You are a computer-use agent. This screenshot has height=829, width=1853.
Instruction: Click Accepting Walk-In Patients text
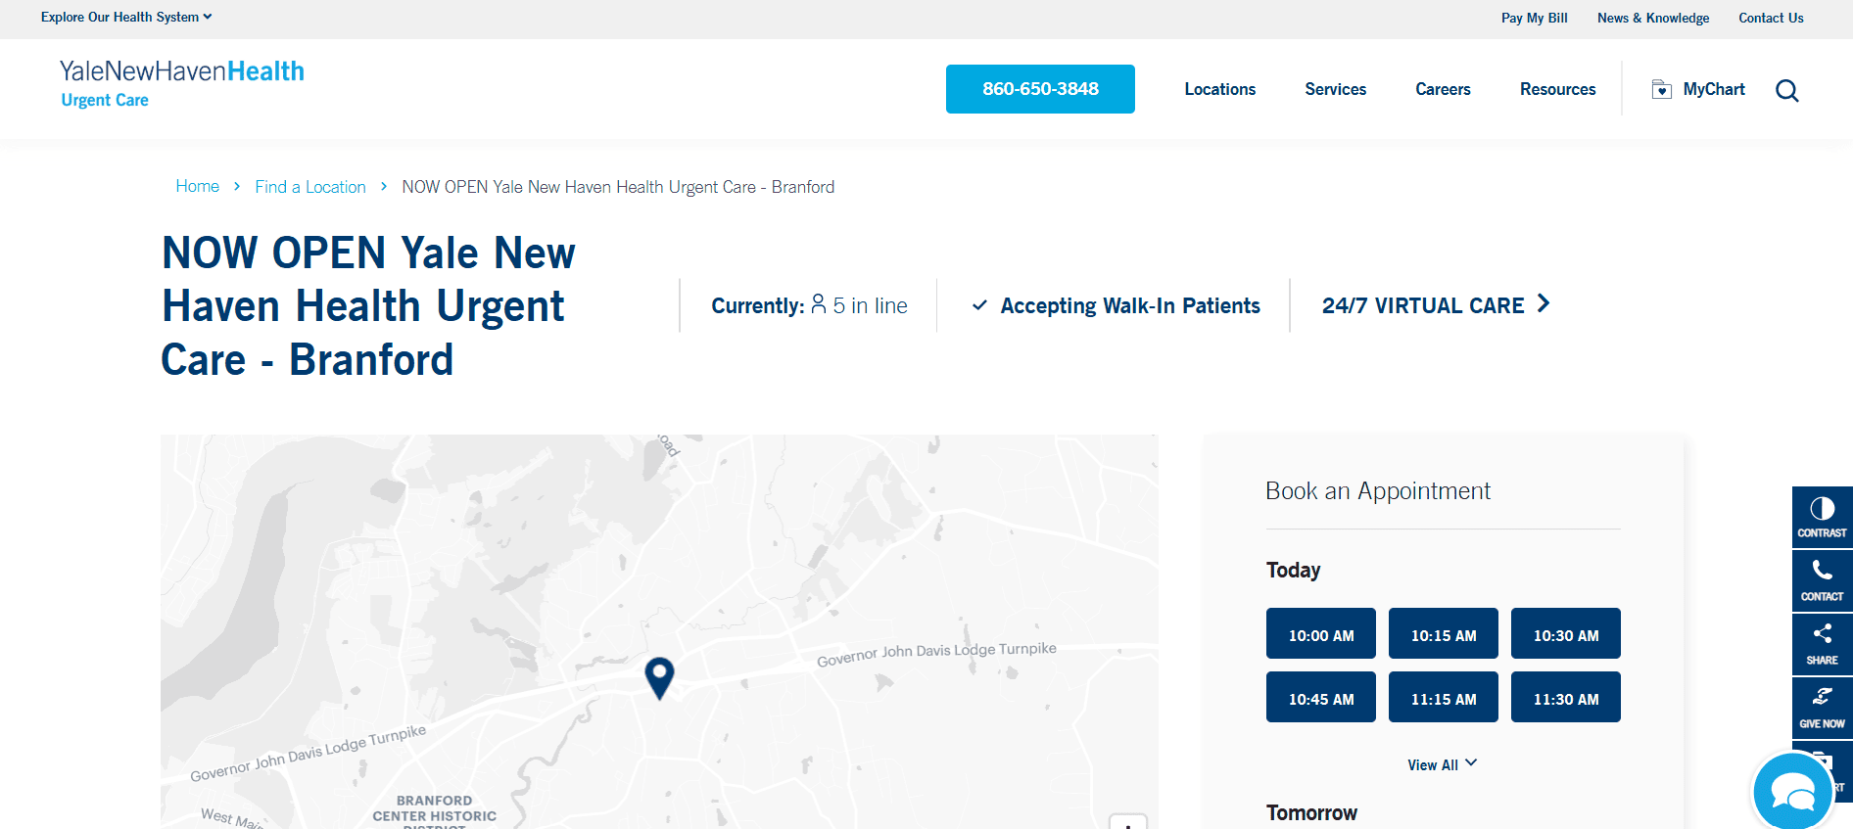[1130, 305]
